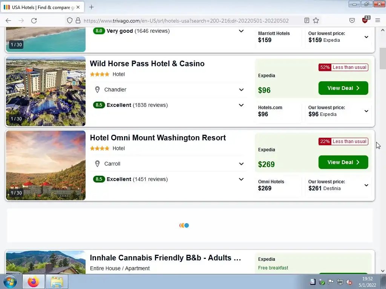The image size is (386, 289).
Task: Toggle reader view icon in address bar
Action: (307, 20)
